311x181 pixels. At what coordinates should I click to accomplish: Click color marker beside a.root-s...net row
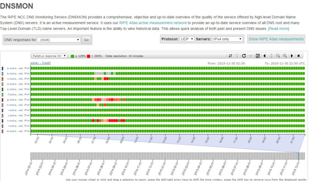point(2,68)
